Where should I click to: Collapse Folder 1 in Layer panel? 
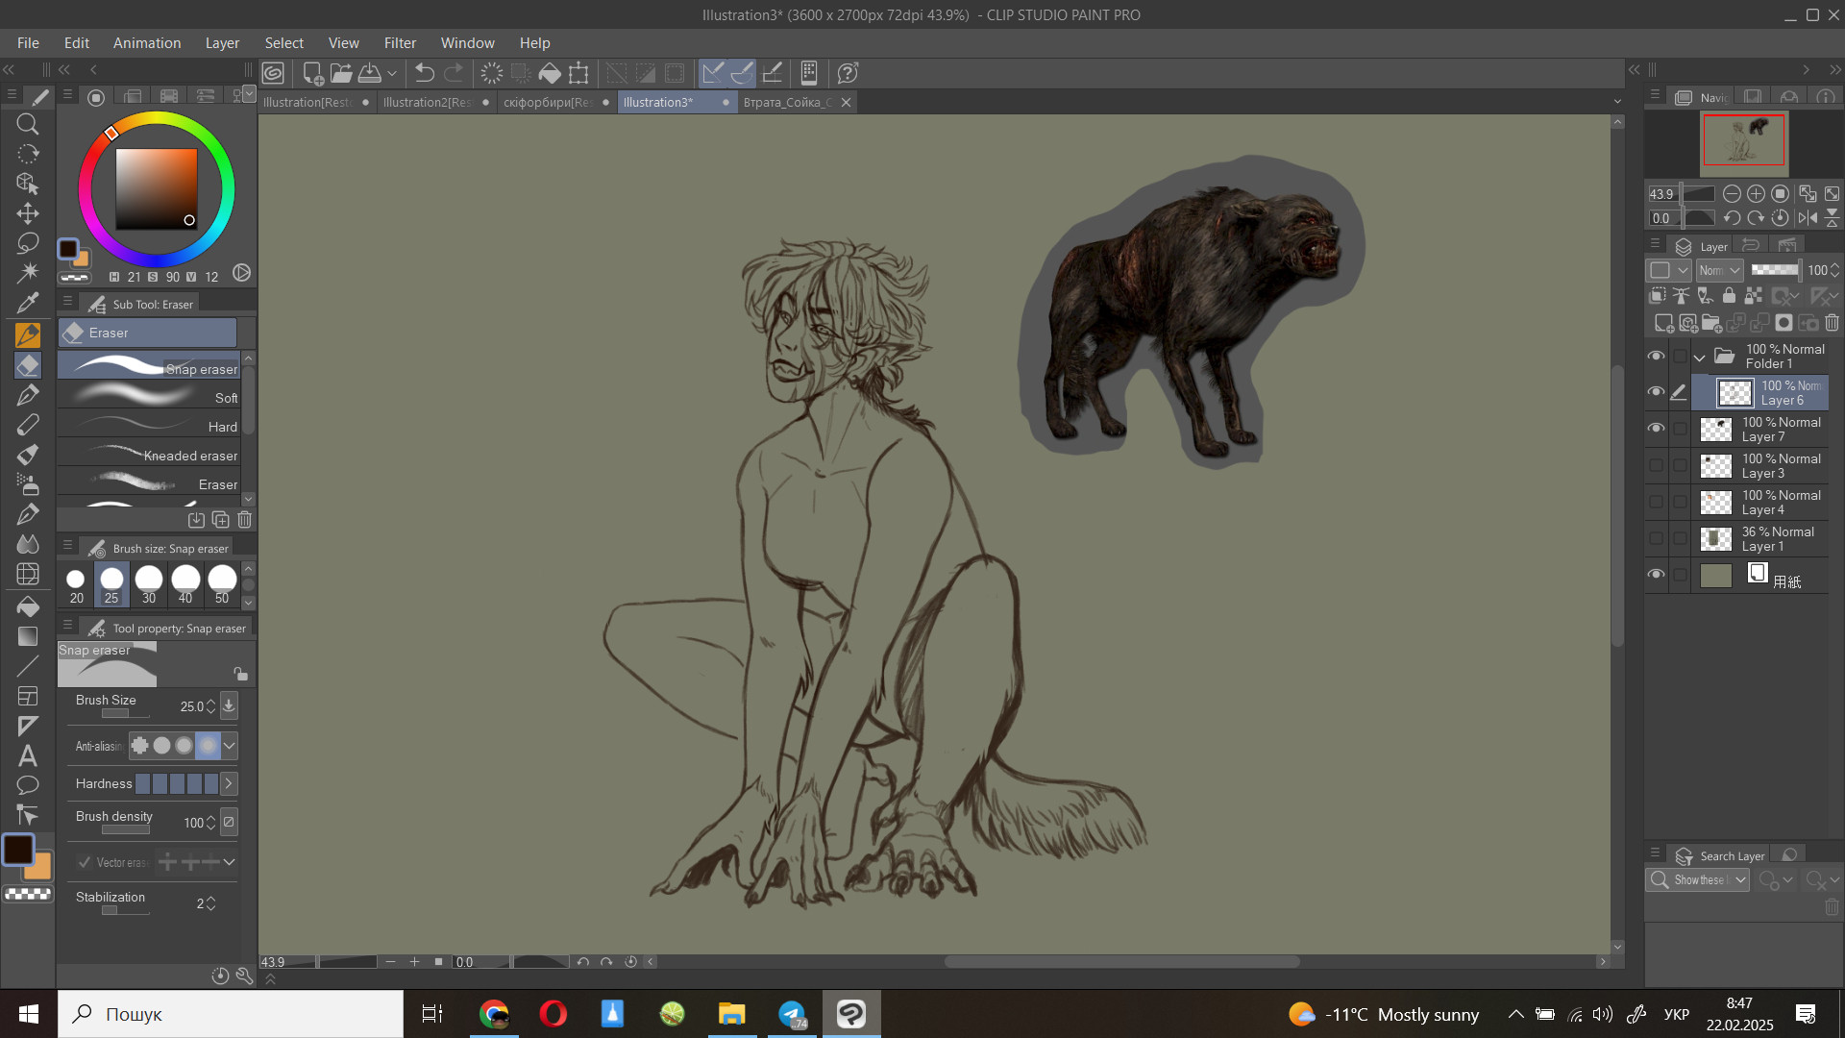pos(1699,358)
